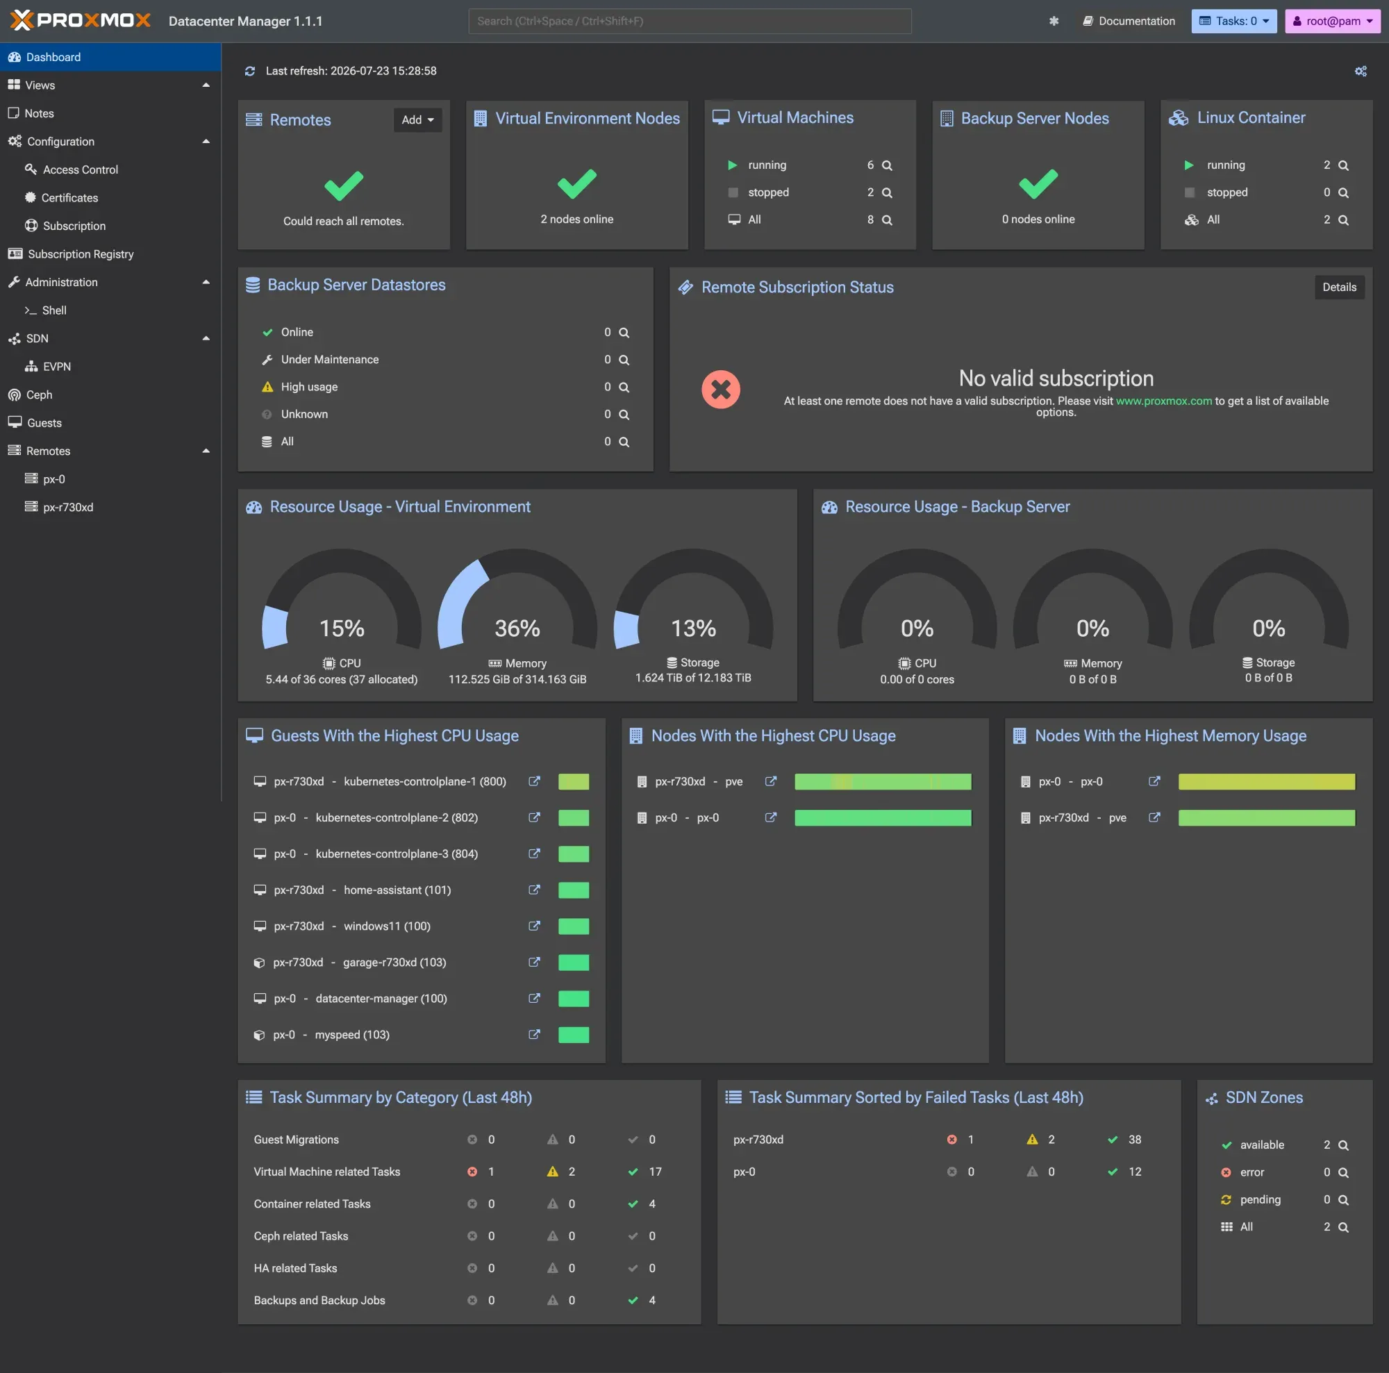The image size is (1389, 1373).
Task: Open windows11 (100) external link icon
Action: tap(533, 926)
